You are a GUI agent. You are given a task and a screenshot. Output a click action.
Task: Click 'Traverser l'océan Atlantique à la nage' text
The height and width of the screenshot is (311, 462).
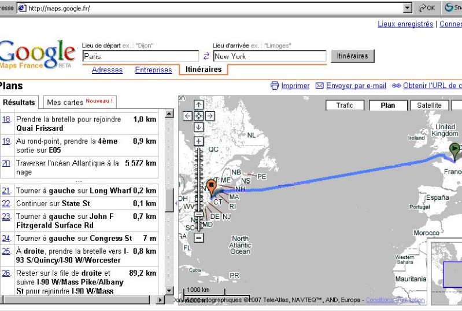(x=68, y=167)
